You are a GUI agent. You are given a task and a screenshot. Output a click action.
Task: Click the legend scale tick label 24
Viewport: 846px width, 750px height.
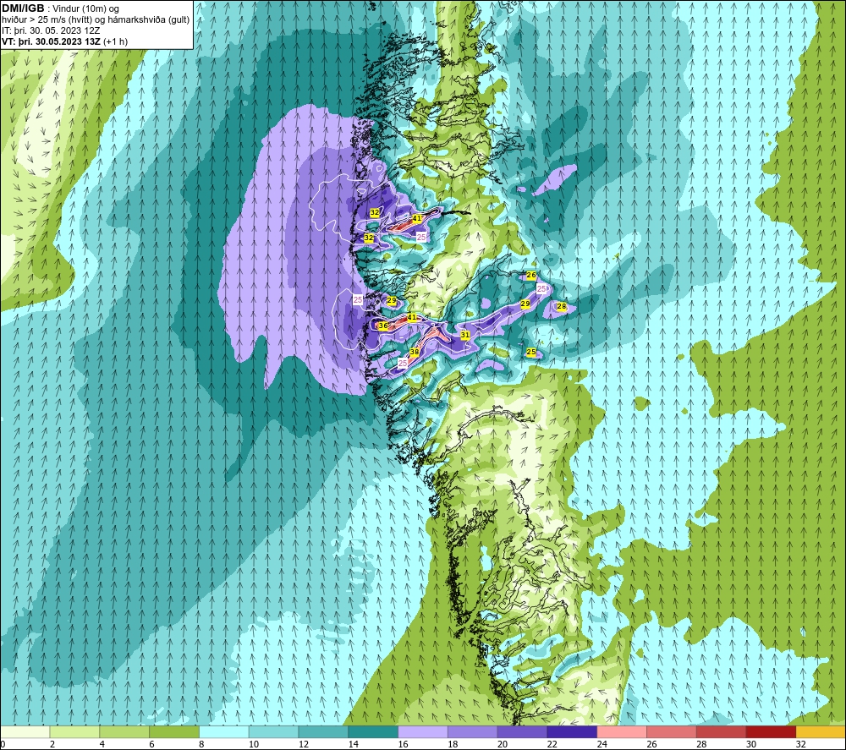click(602, 744)
